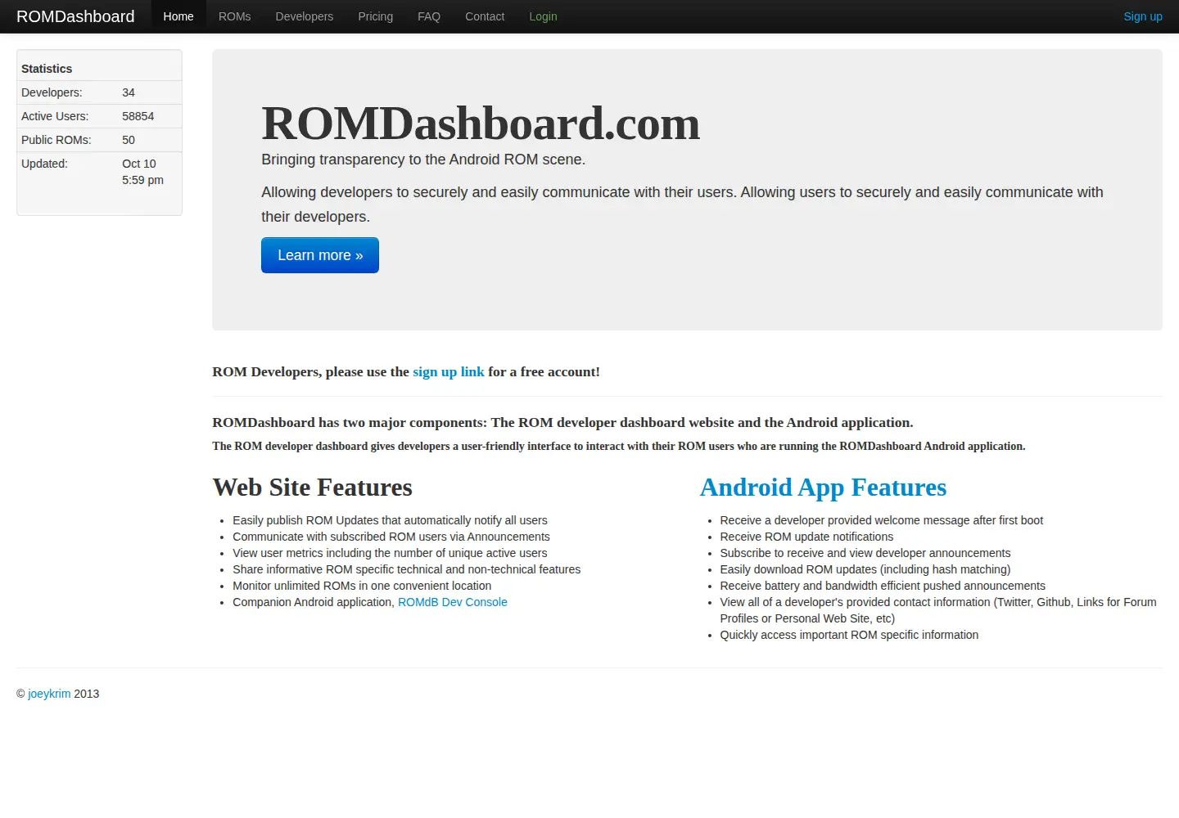Click the Web Site Features heading
Image resolution: width=1179 pixels, height=818 pixels.
[312, 488]
